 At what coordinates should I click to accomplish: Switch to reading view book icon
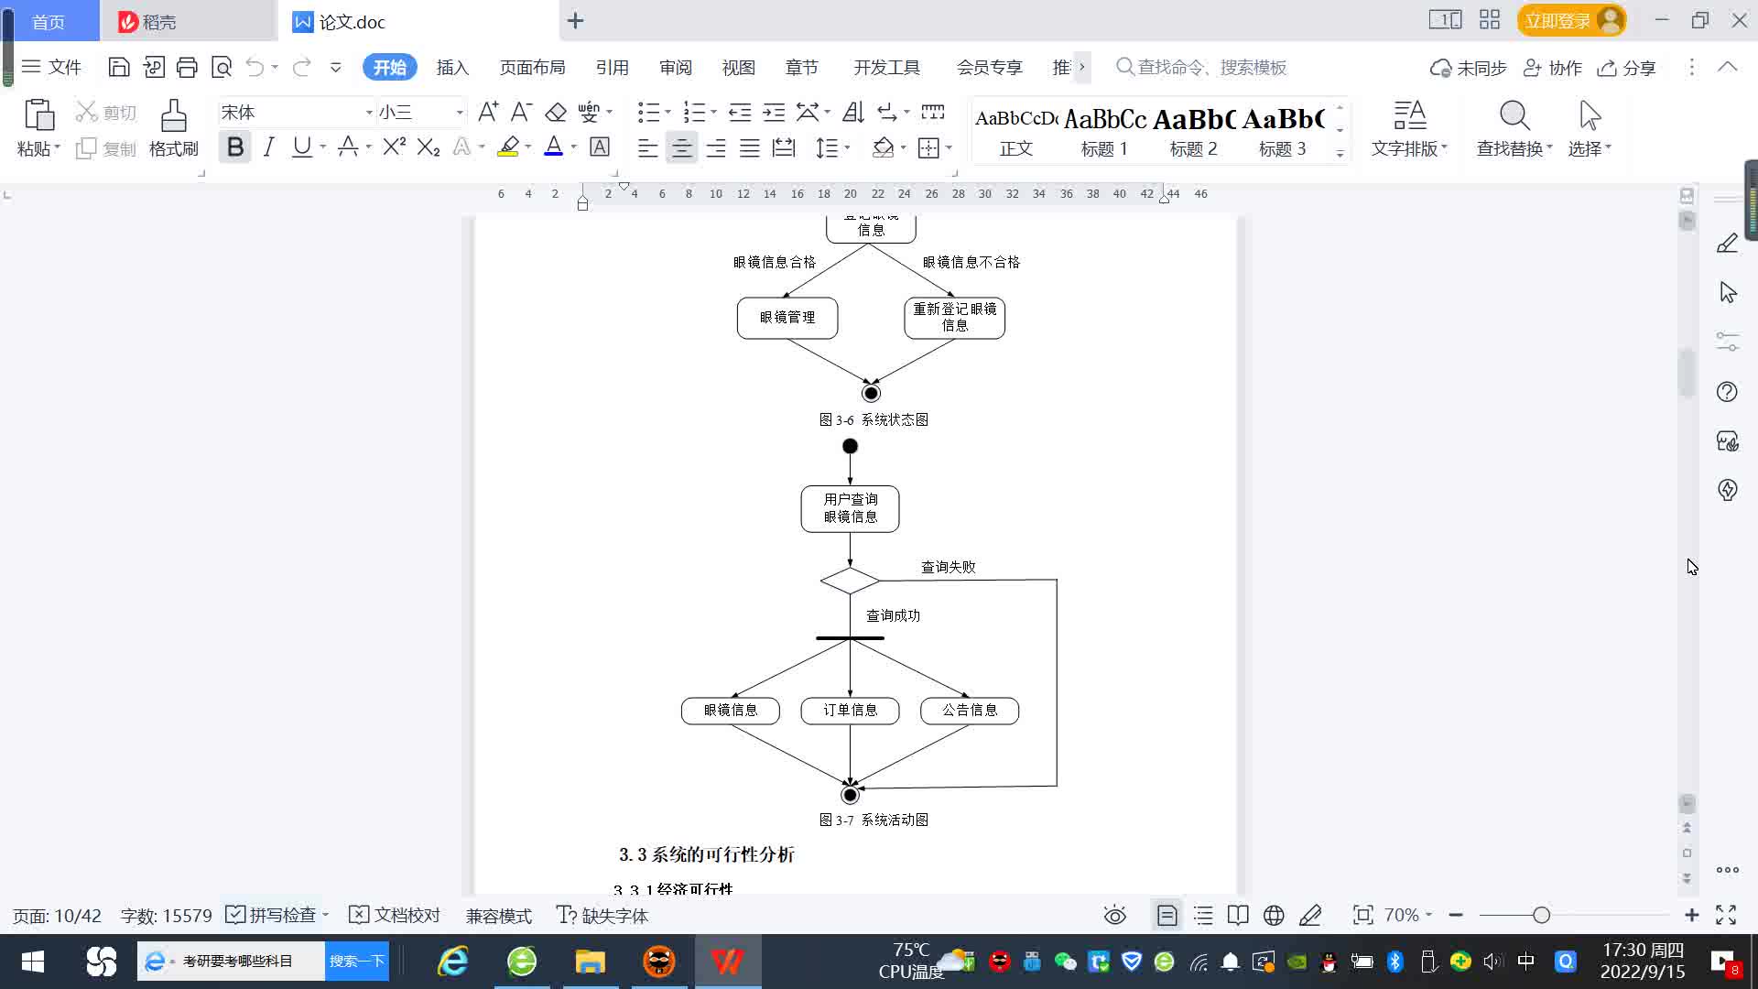pos(1238,915)
